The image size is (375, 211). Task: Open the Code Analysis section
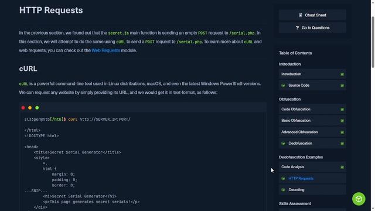[x=312, y=167]
